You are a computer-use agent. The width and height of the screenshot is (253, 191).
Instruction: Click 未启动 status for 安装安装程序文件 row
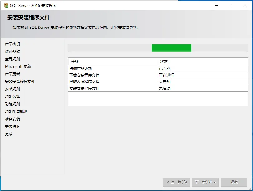point(203,88)
